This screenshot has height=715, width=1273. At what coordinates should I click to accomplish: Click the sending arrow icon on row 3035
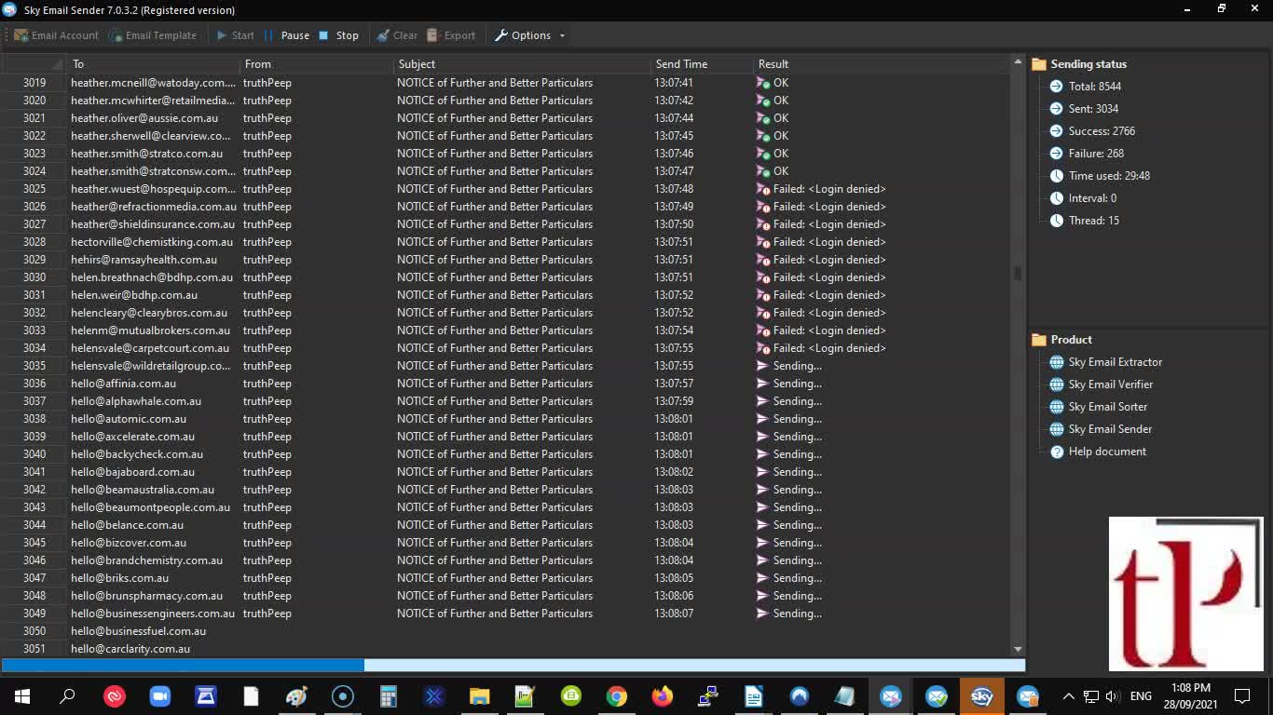[763, 366]
